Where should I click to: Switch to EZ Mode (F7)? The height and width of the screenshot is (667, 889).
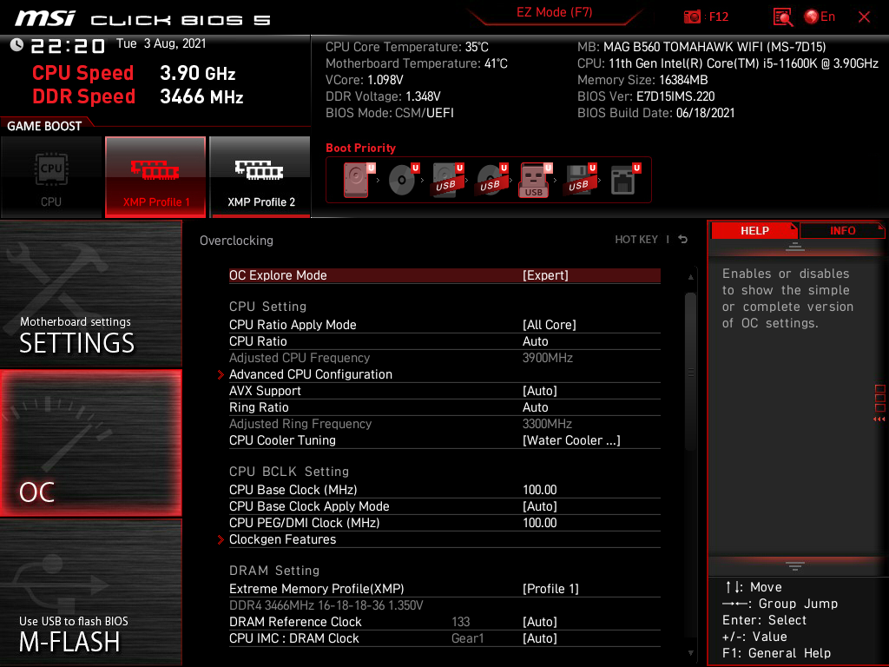pos(554,12)
